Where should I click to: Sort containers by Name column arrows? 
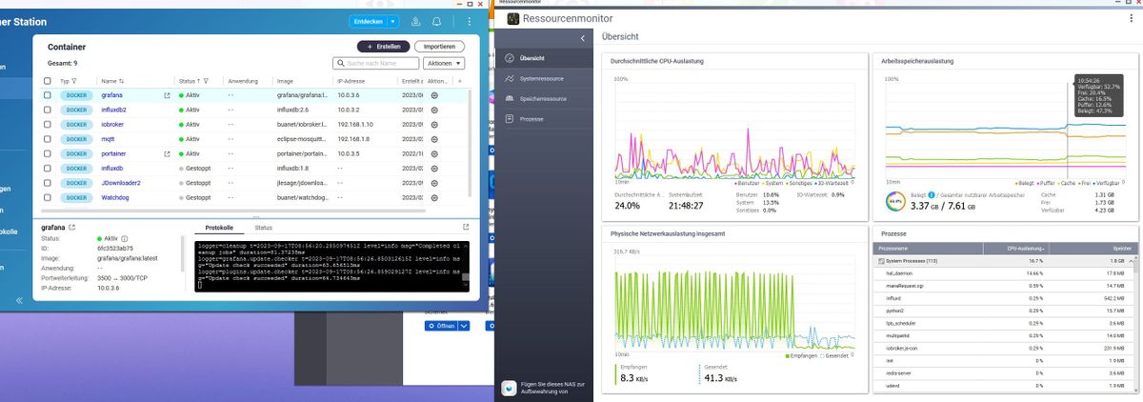[121, 81]
